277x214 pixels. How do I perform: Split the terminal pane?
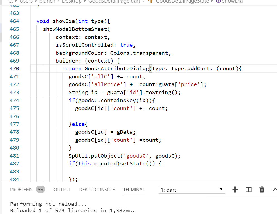tap(249, 190)
